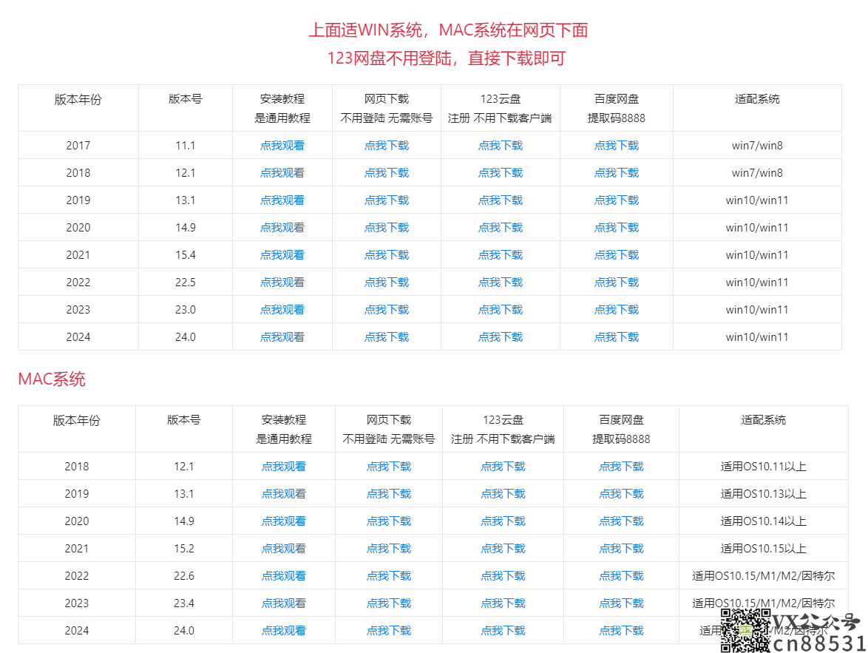Select the red MAC系统 heading

(52, 379)
